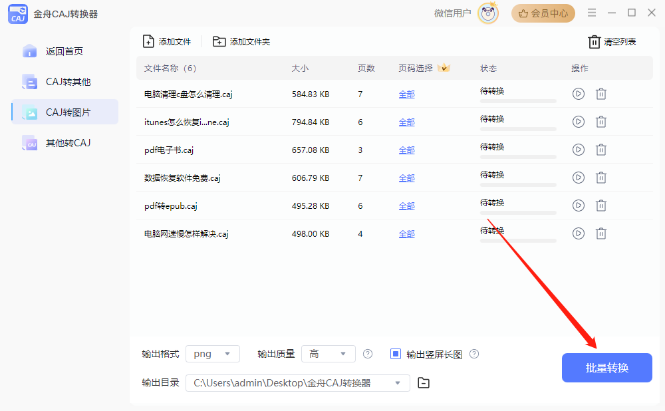The width and height of the screenshot is (665, 411).
Task: Start conversion of 电脑网速慢怎样解决.caj
Action: click(578, 233)
